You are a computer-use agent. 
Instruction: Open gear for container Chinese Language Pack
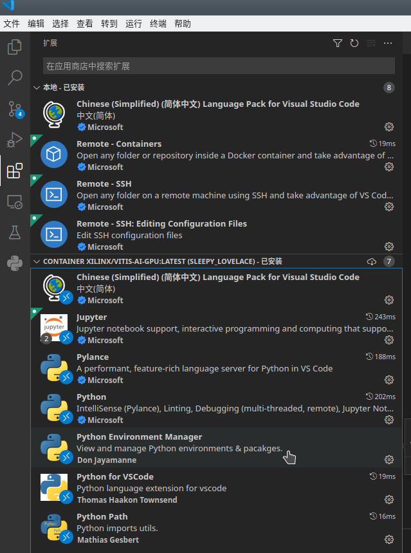388,300
